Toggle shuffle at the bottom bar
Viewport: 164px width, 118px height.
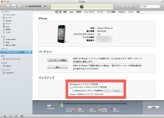point(10,116)
